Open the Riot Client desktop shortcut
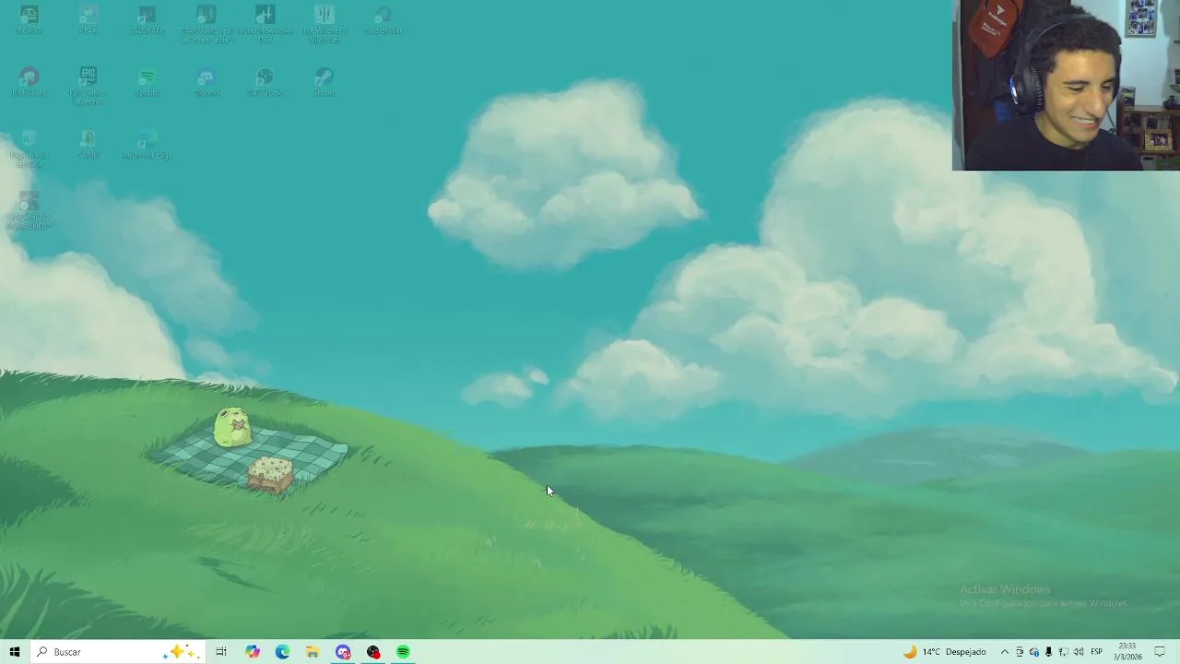1180x664 pixels. [29, 81]
